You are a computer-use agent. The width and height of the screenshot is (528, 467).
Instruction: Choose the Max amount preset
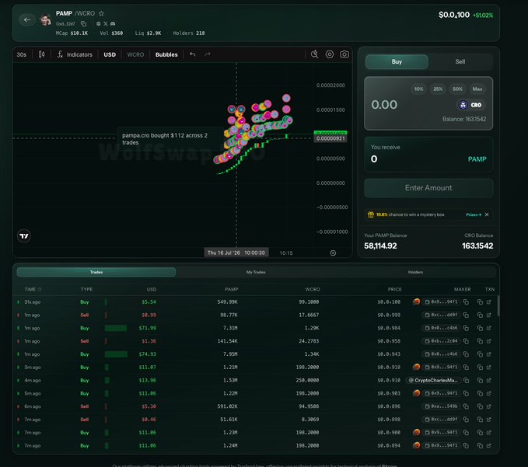point(477,89)
